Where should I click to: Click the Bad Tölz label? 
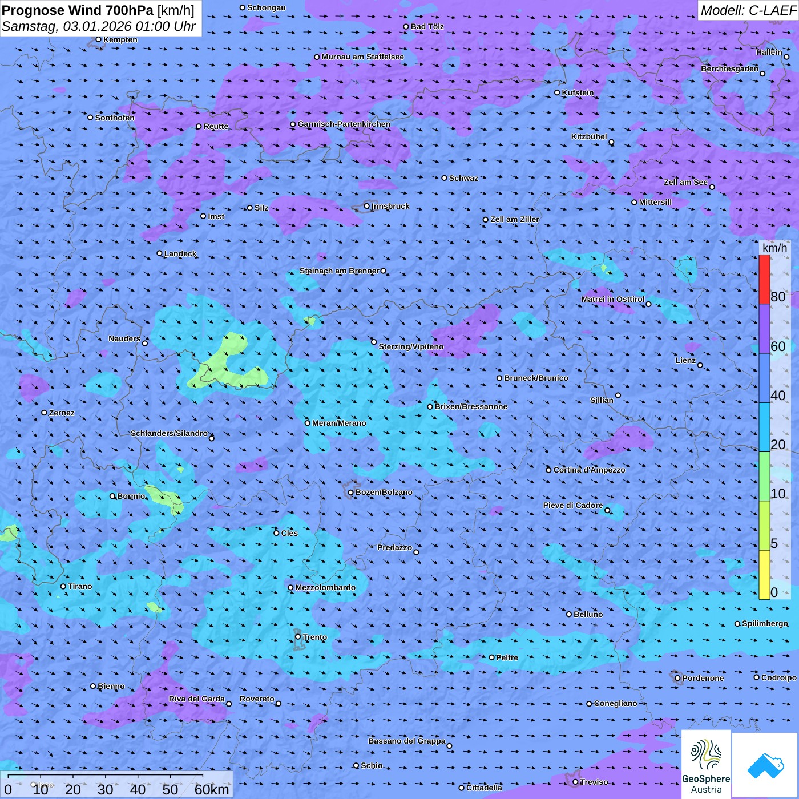[x=427, y=26]
